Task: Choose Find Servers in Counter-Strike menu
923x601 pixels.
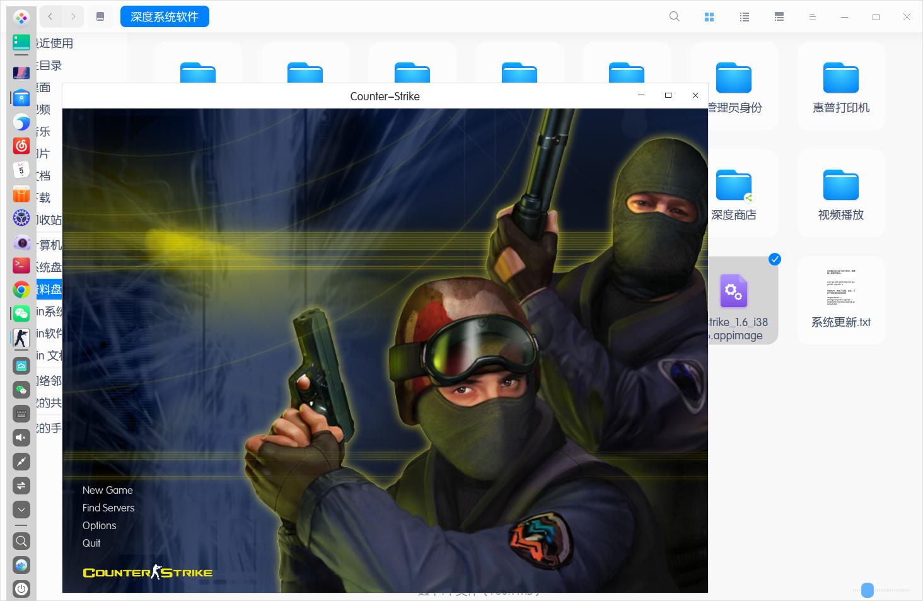Action: tap(108, 508)
